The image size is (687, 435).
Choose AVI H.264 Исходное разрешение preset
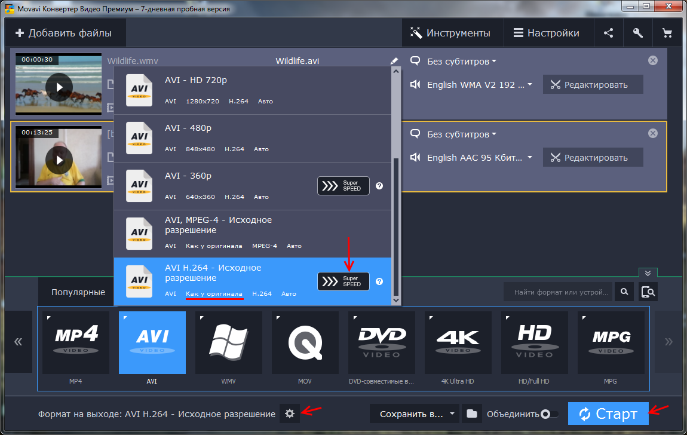click(x=252, y=281)
